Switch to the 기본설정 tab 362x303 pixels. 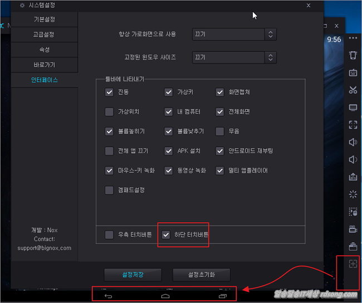point(45,19)
